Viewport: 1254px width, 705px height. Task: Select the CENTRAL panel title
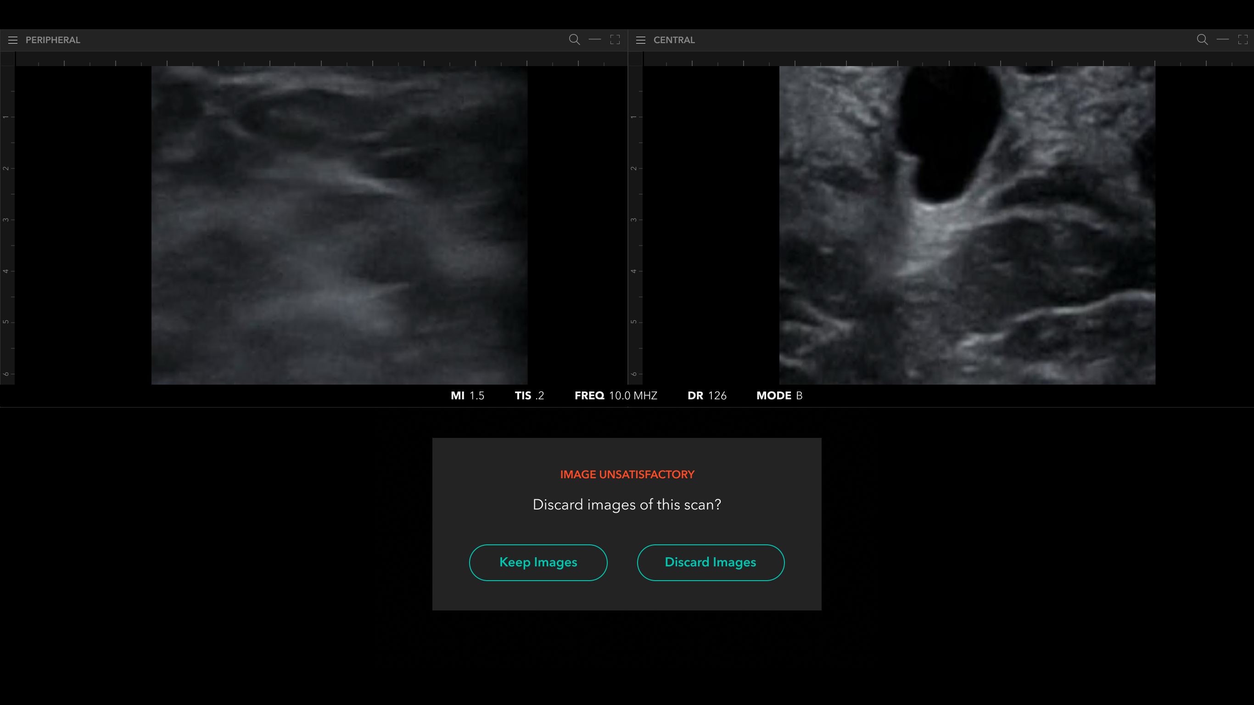(x=674, y=40)
